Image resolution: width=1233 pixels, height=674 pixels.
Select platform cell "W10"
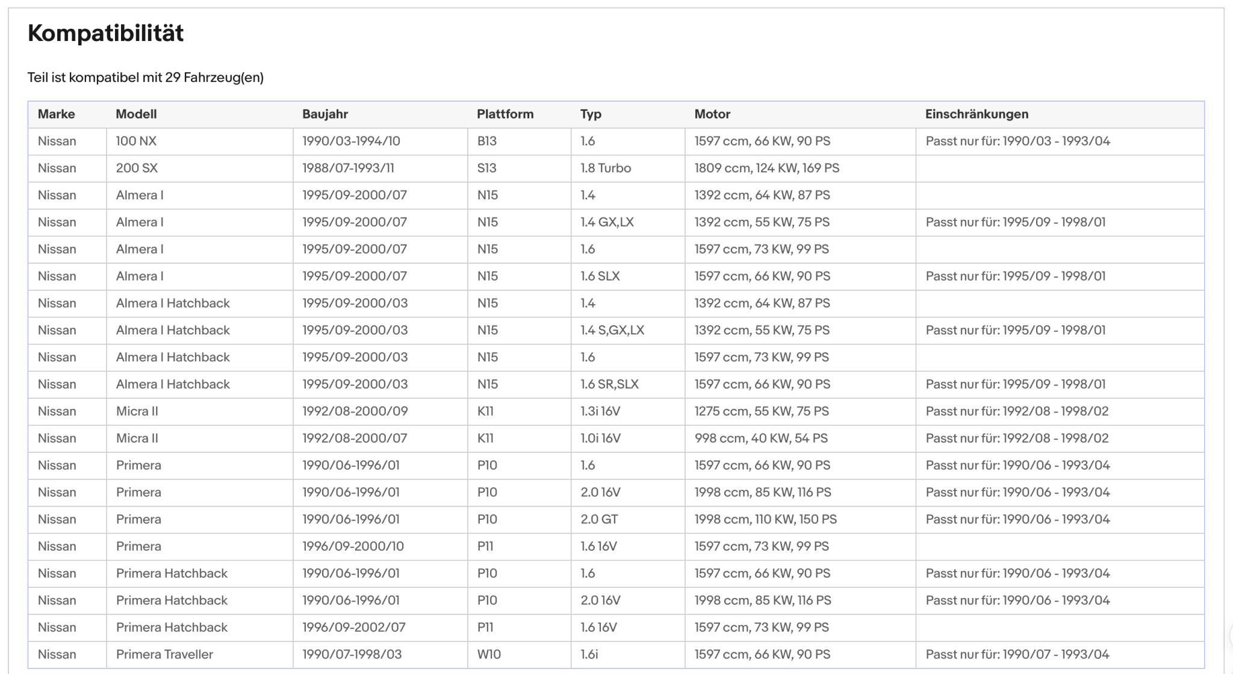(x=489, y=654)
